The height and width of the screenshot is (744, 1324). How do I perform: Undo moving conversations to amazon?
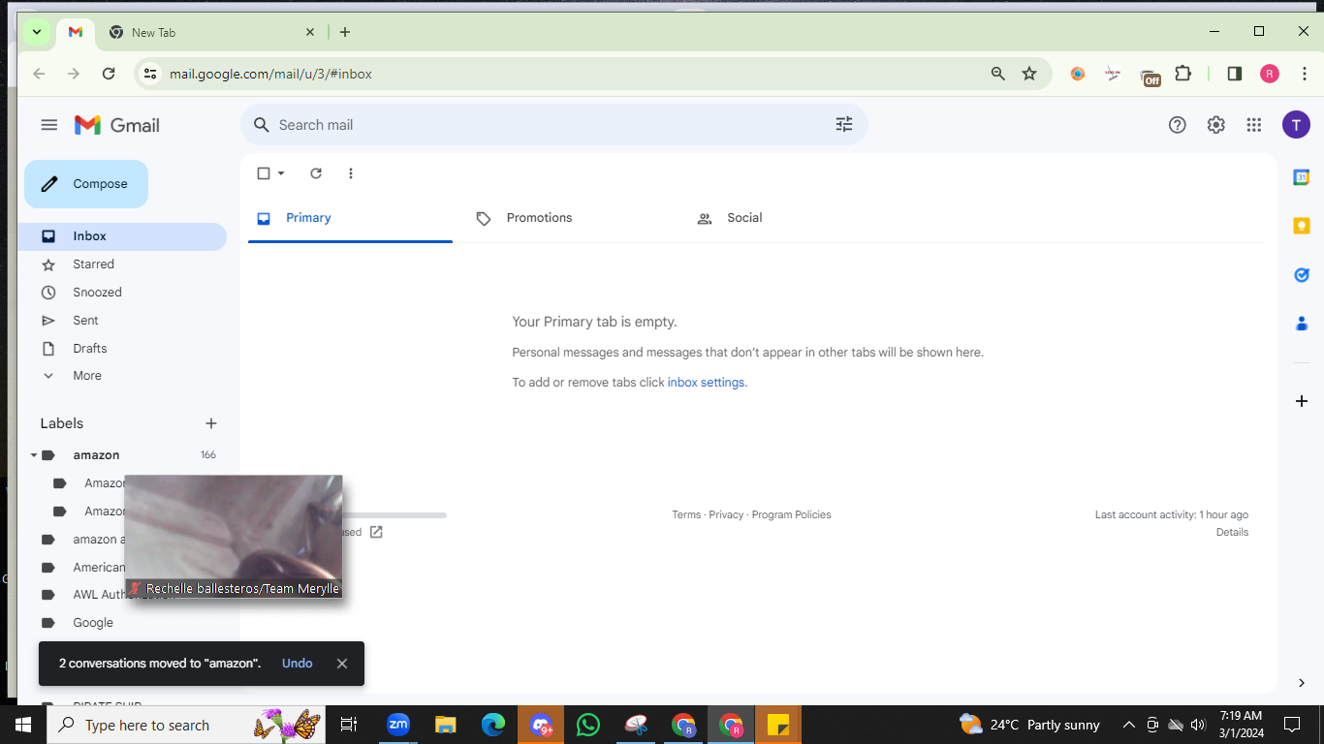[298, 664]
